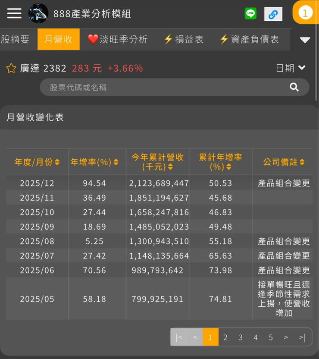Open the orange notification badge 1

pyautogui.click(x=305, y=13)
